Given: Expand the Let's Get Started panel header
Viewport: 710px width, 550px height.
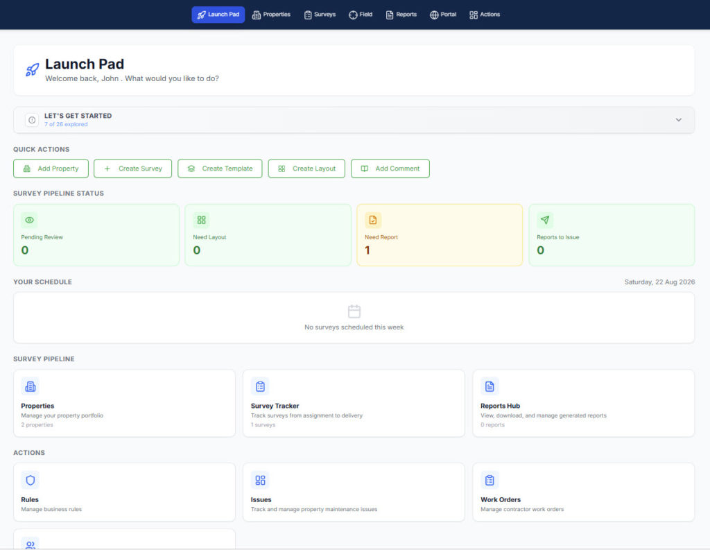Looking at the screenshot, I should pos(354,120).
